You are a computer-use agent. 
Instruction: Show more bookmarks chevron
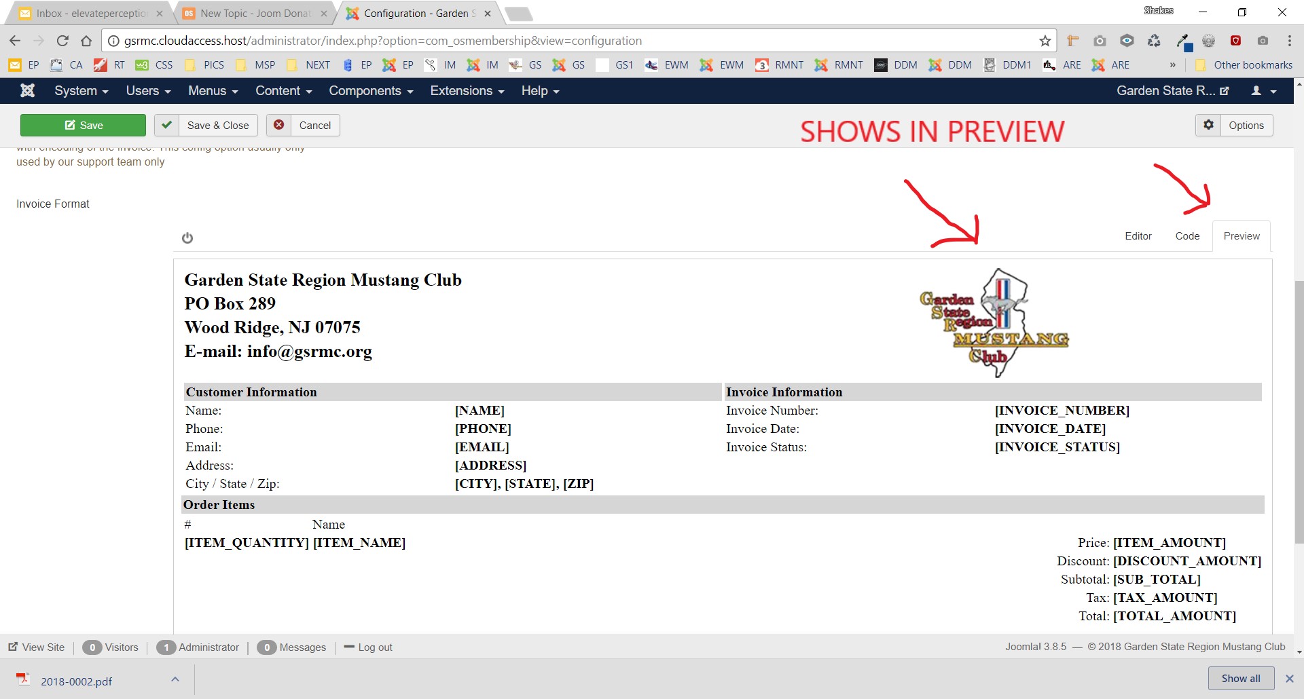click(x=1172, y=65)
